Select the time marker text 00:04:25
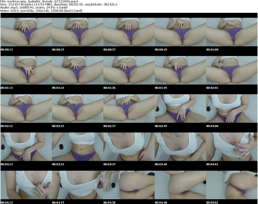This screenshot has width=258, height=204. pos(58,202)
